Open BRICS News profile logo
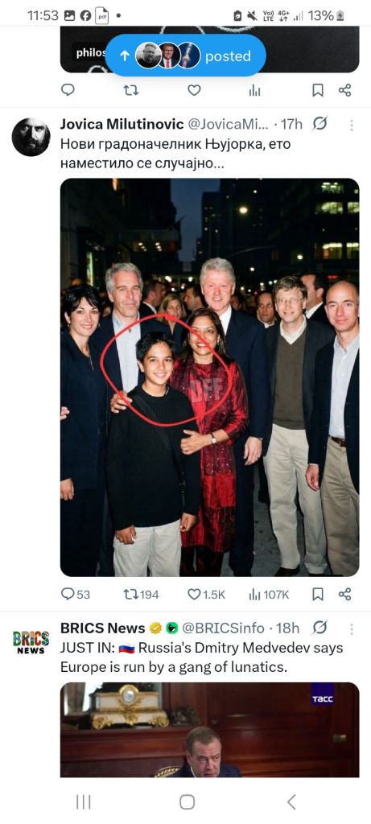The image size is (371, 824). coord(31,641)
